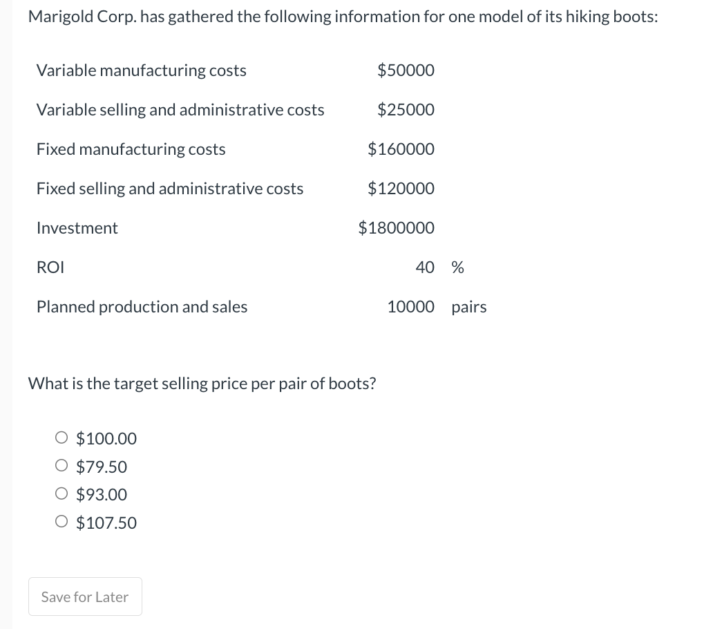Click the Save for Later button
This screenshot has width=713, height=629.
click(x=85, y=596)
